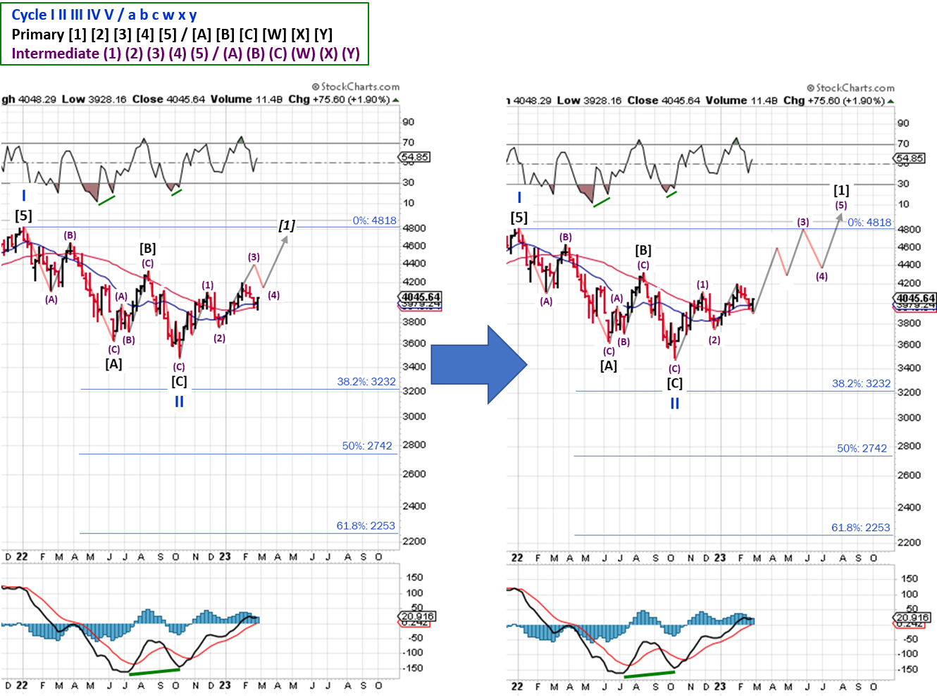The width and height of the screenshot is (937, 696).
Task: Click RSI value 54.85 on right chart
Action: 910,159
